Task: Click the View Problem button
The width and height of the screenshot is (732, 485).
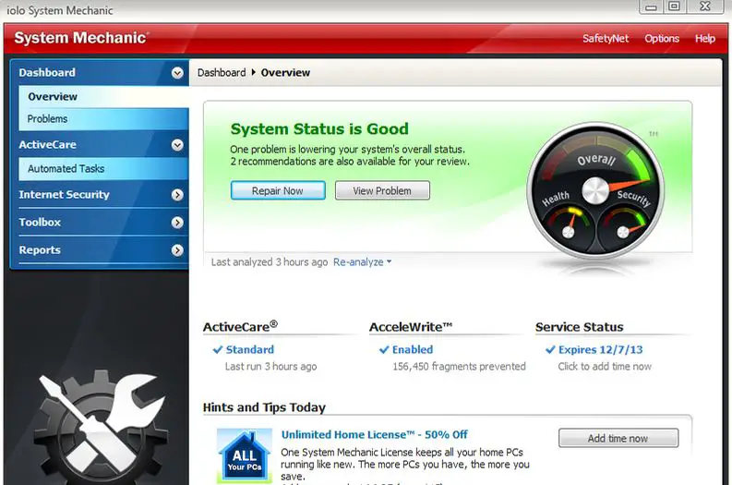Action: [x=382, y=190]
